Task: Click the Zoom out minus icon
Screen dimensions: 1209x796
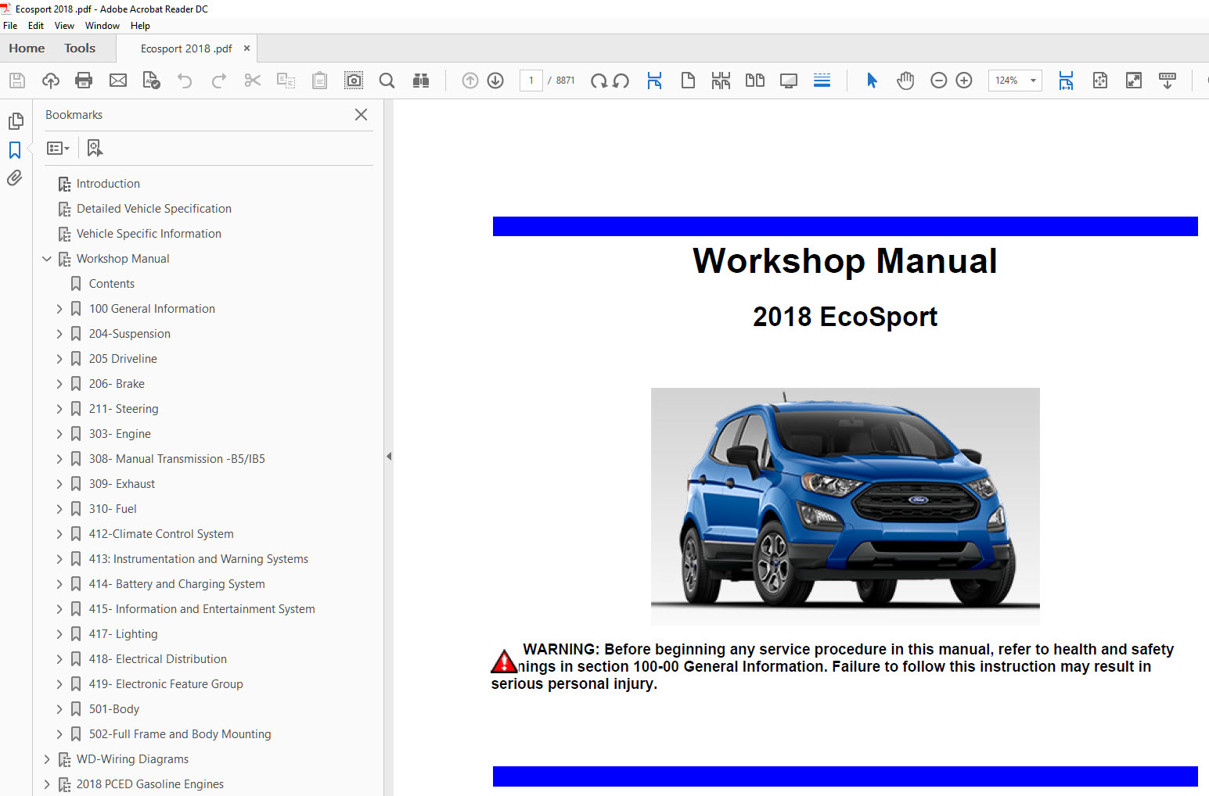Action: click(938, 81)
